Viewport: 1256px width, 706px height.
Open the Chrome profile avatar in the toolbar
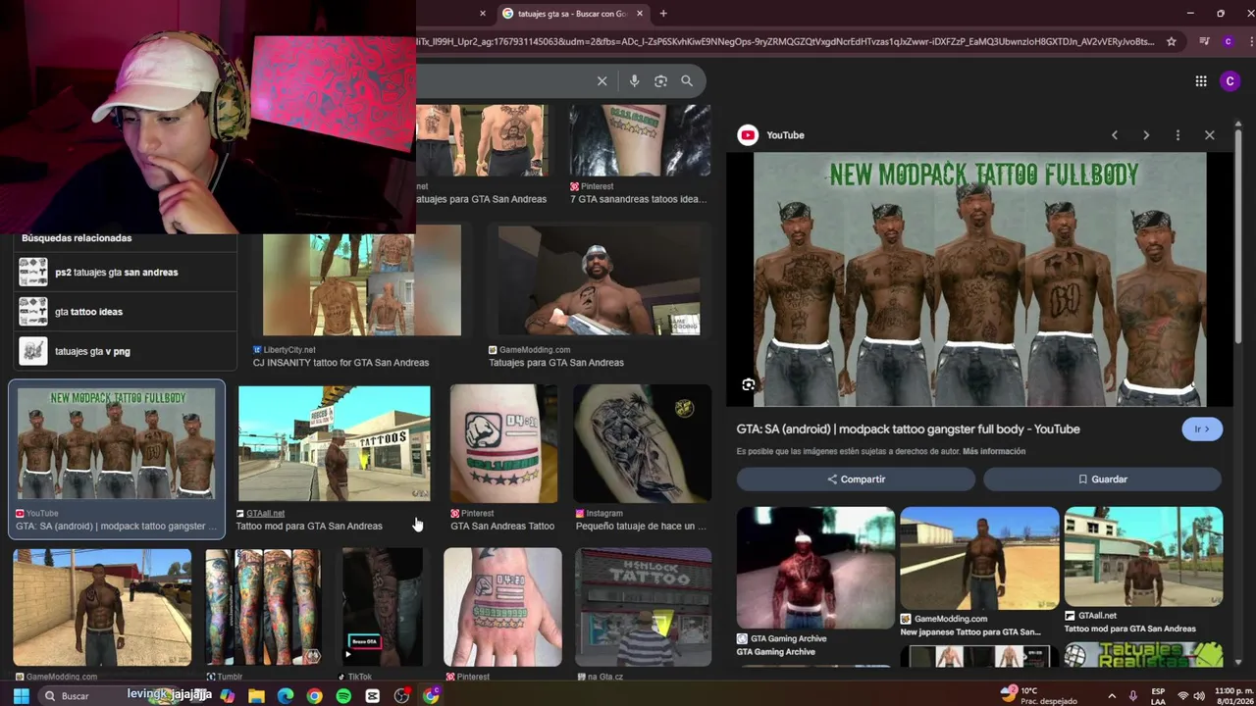pos(1228,41)
